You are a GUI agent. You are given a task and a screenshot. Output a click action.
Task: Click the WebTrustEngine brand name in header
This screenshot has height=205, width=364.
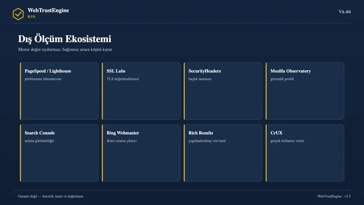tap(48, 10)
